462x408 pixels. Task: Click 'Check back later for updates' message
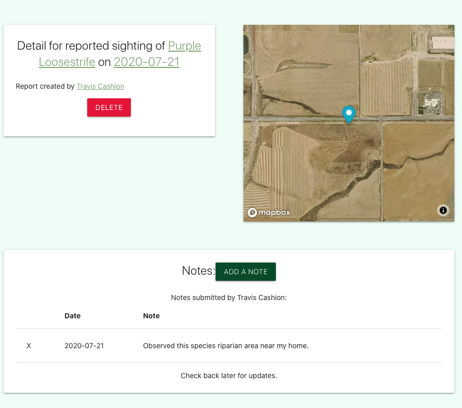pyautogui.click(x=229, y=376)
